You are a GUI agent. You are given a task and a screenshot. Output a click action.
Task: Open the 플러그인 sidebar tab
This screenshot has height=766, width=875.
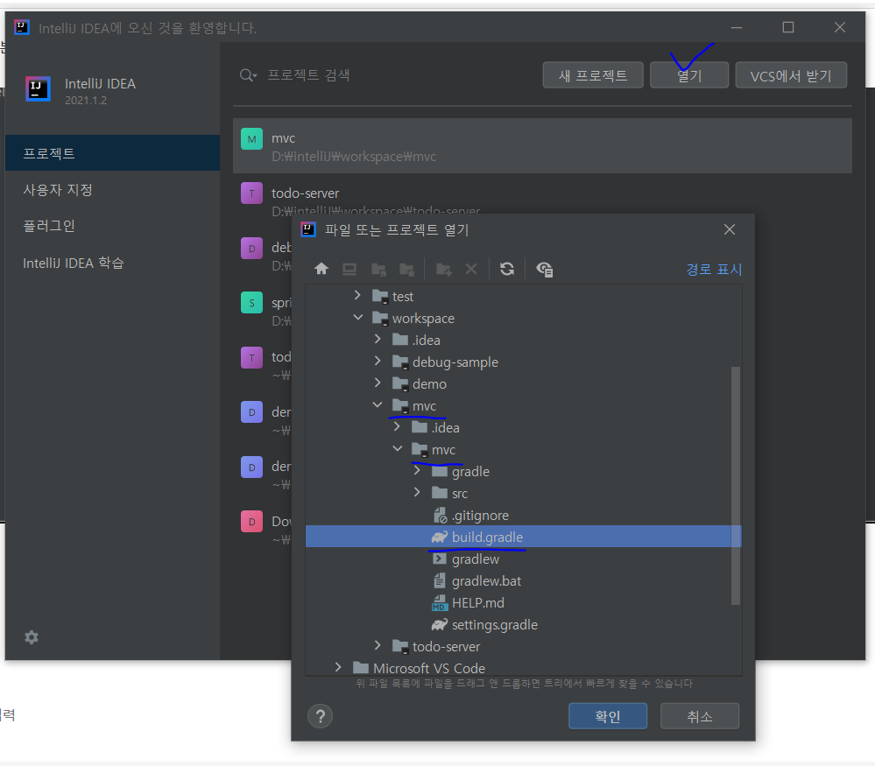(112, 226)
